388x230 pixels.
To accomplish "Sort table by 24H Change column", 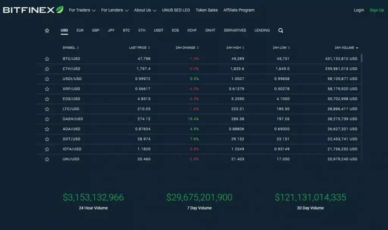I will pos(187,47).
